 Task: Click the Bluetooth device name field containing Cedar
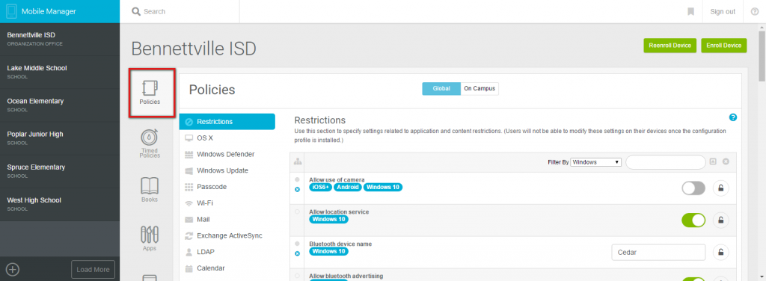click(x=658, y=252)
